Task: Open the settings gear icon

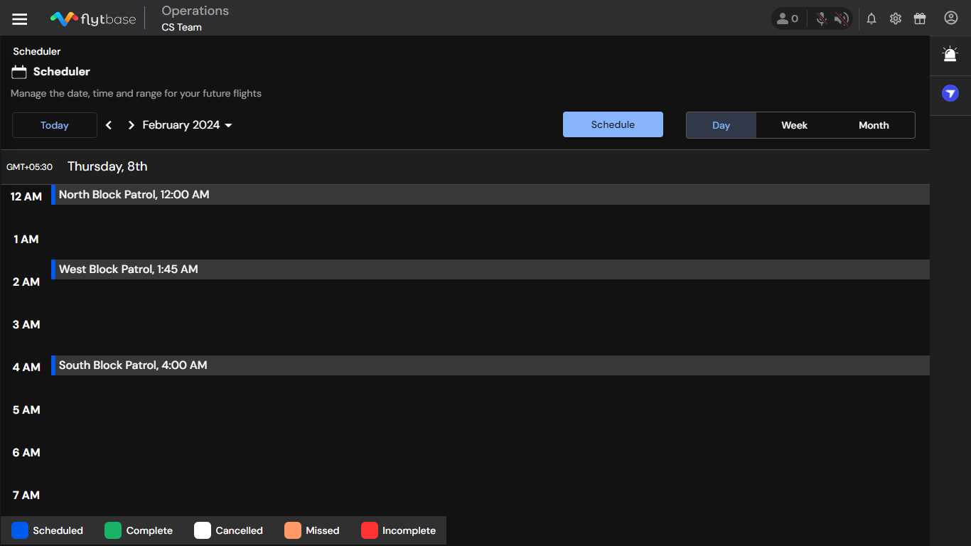Action: pyautogui.click(x=896, y=19)
